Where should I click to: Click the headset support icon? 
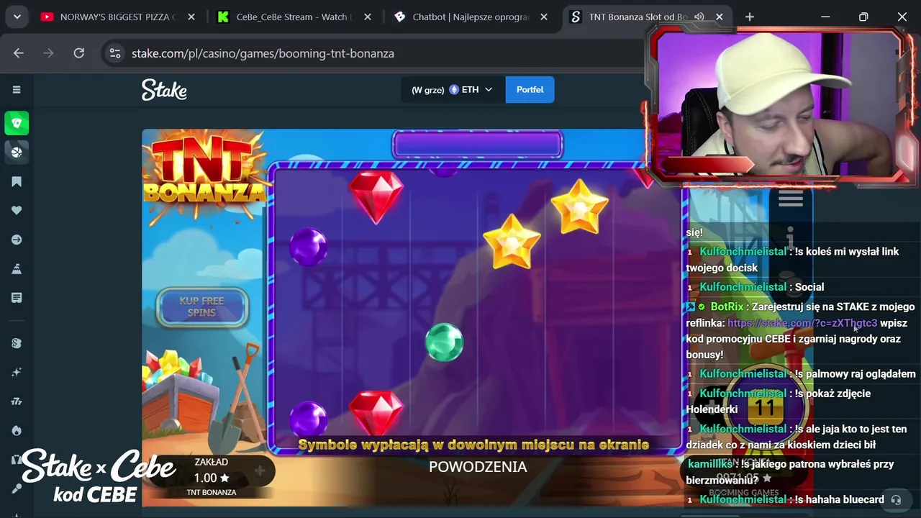(896, 499)
